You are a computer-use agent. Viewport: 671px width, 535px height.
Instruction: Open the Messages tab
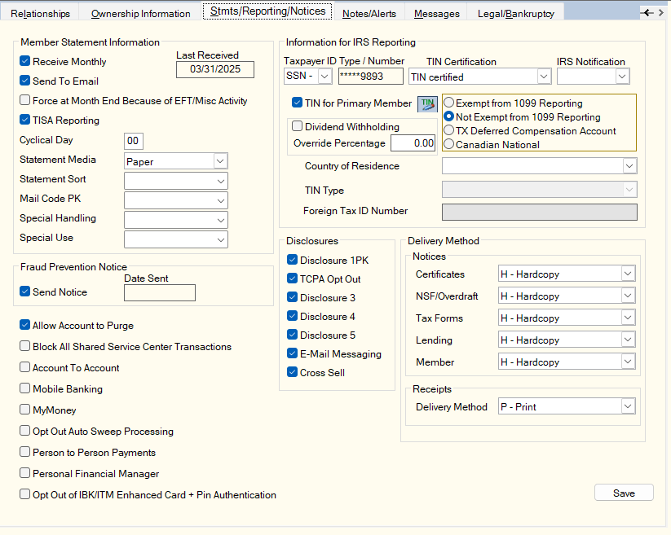pyautogui.click(x=437, y=13)
